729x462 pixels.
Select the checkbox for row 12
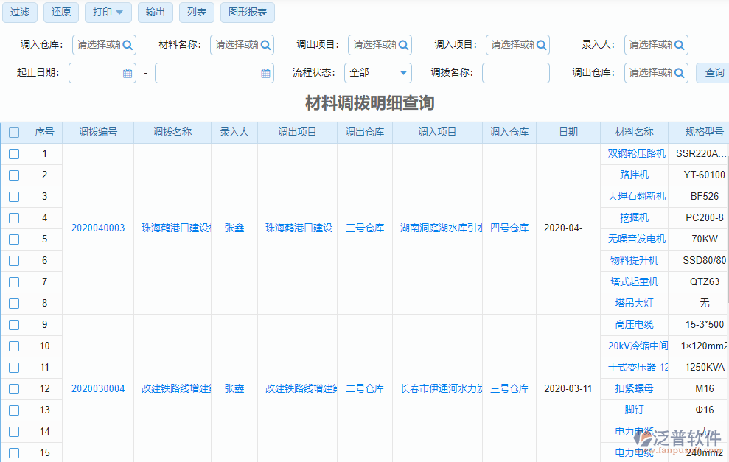point(14,388)
